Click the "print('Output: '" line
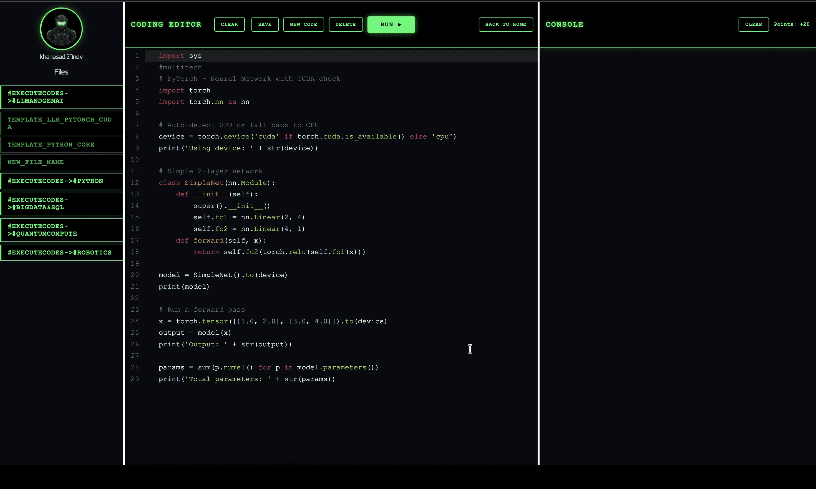 coord(225,344)
